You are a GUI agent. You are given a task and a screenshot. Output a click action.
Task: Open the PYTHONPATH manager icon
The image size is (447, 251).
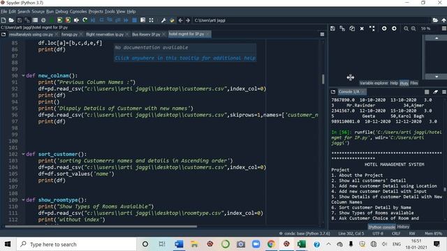pyautogui.click(x=172, y=20)
